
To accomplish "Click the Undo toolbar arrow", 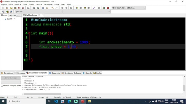I will pyautogui.click(x=52, y=8).
